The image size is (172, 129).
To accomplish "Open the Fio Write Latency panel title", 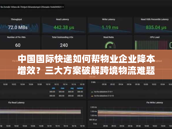I will [155, 103].
